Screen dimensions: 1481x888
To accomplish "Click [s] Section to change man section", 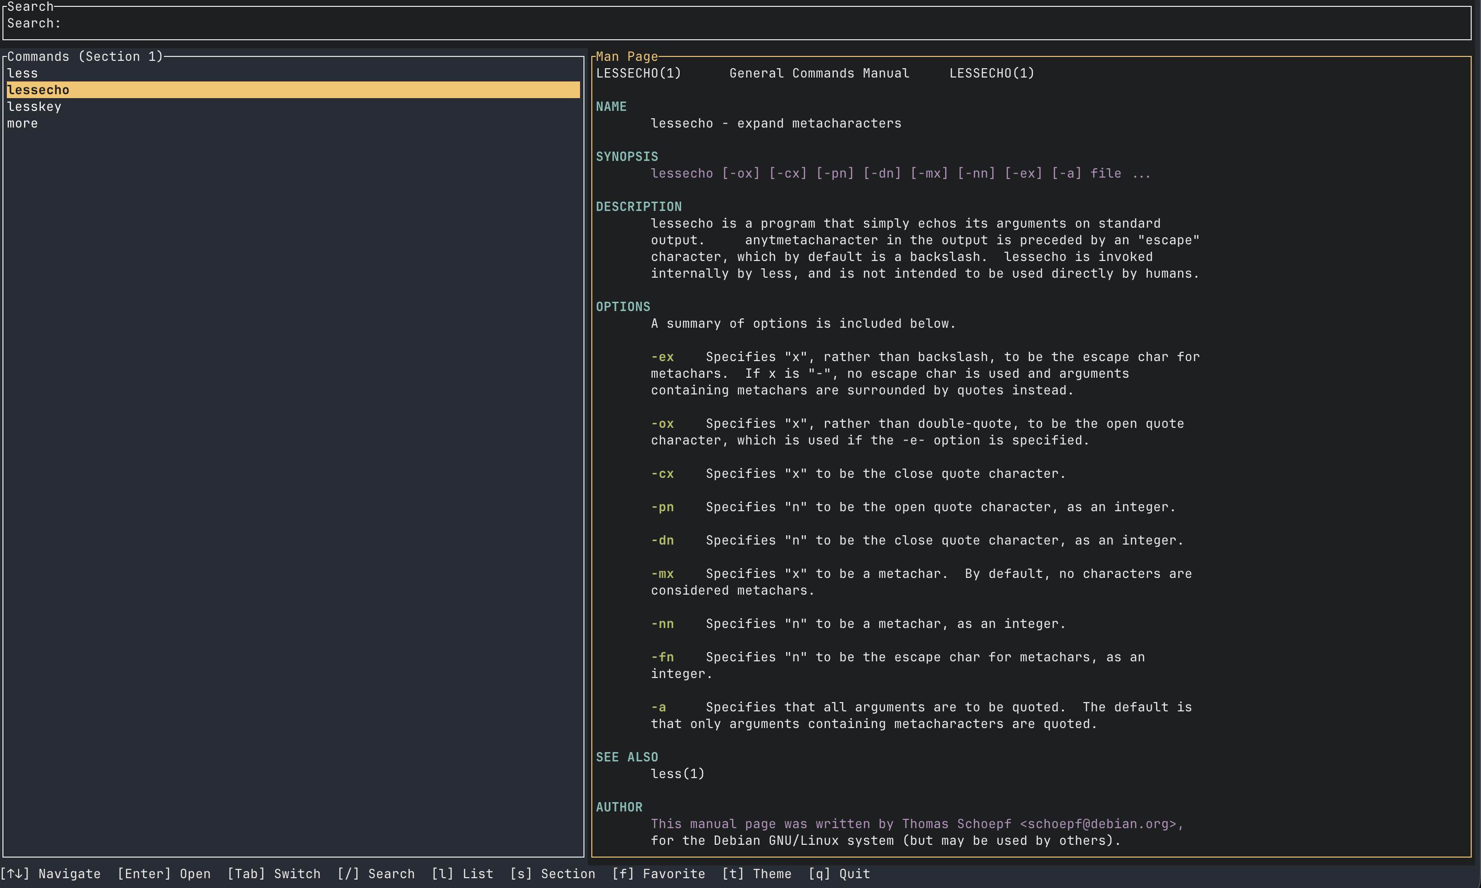I will [x=554, y=874].
